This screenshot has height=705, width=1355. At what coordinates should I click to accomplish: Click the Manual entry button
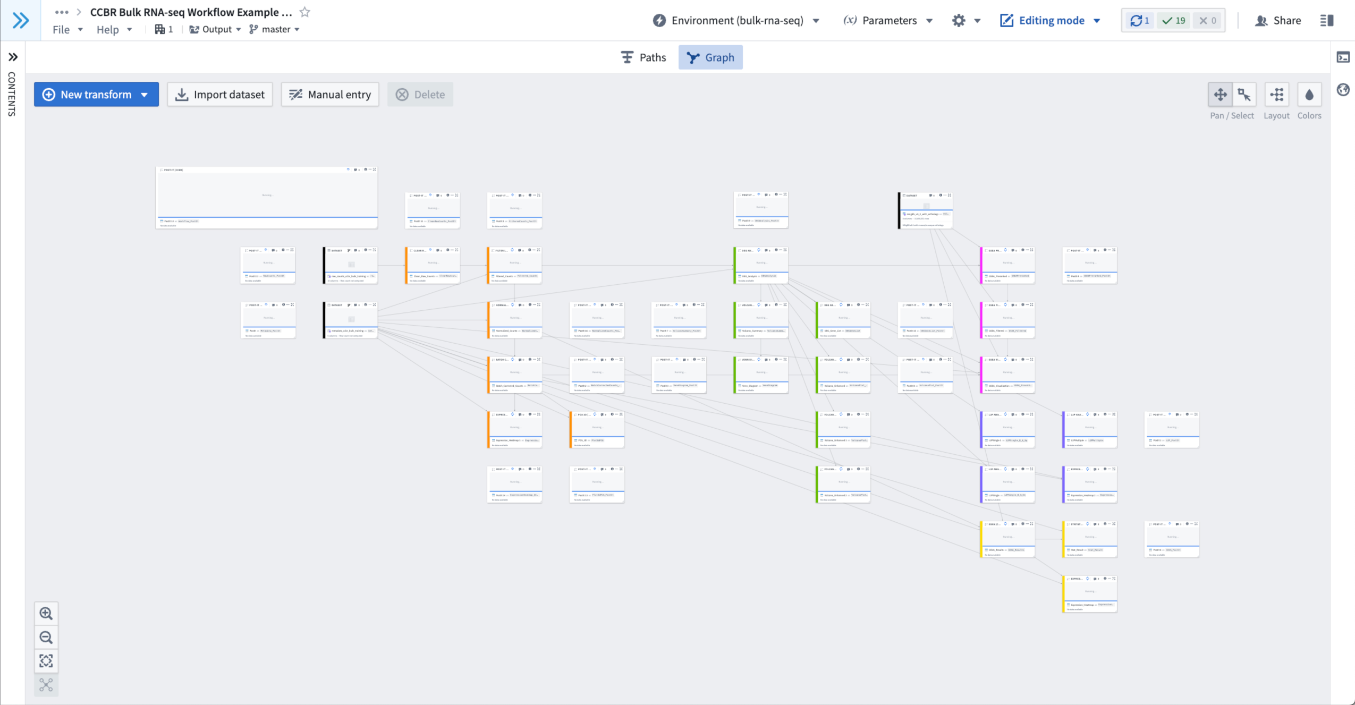point(330,95)
